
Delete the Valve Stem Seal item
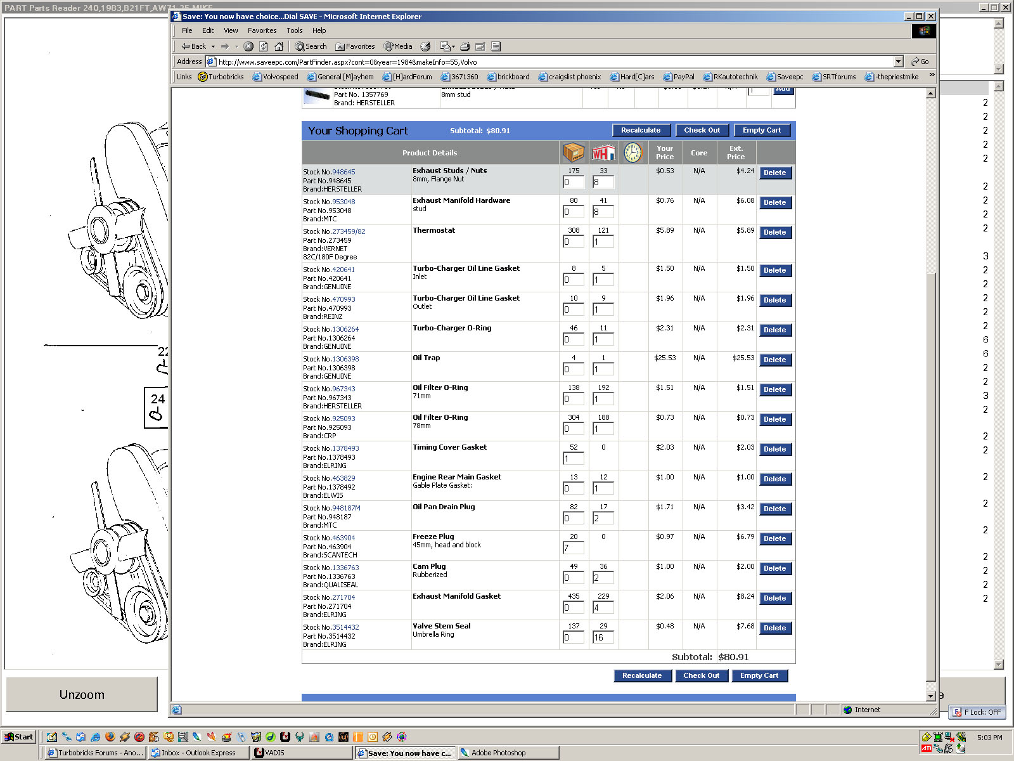point(775,628)
